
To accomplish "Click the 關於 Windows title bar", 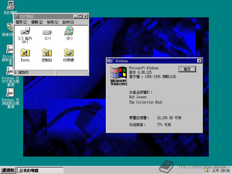I will tap(154, 61).
